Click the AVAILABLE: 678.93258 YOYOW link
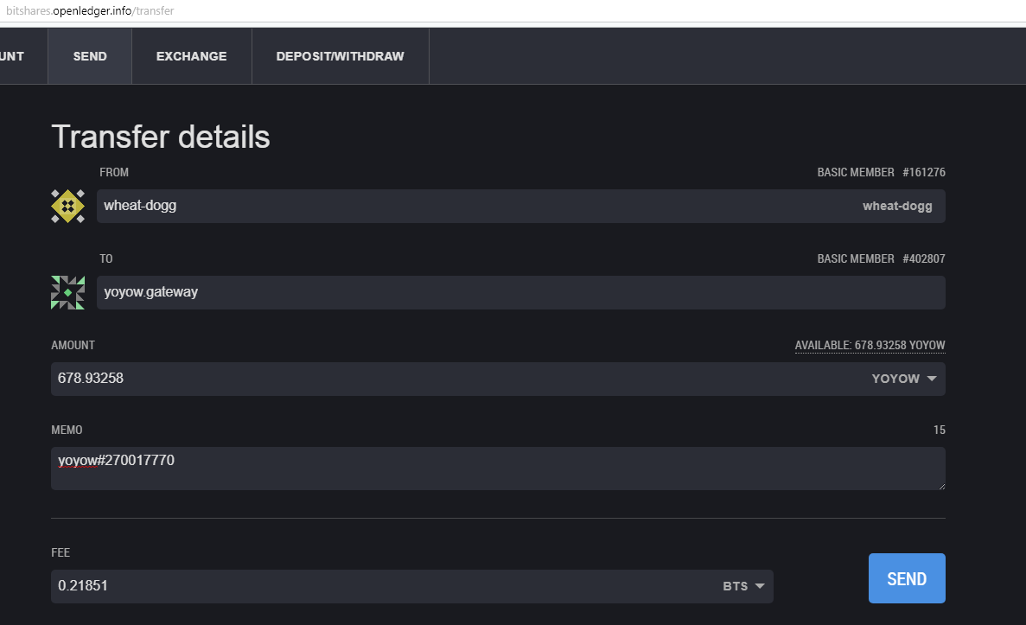This screenshot has width=1026, height=625. click(870, 345)
